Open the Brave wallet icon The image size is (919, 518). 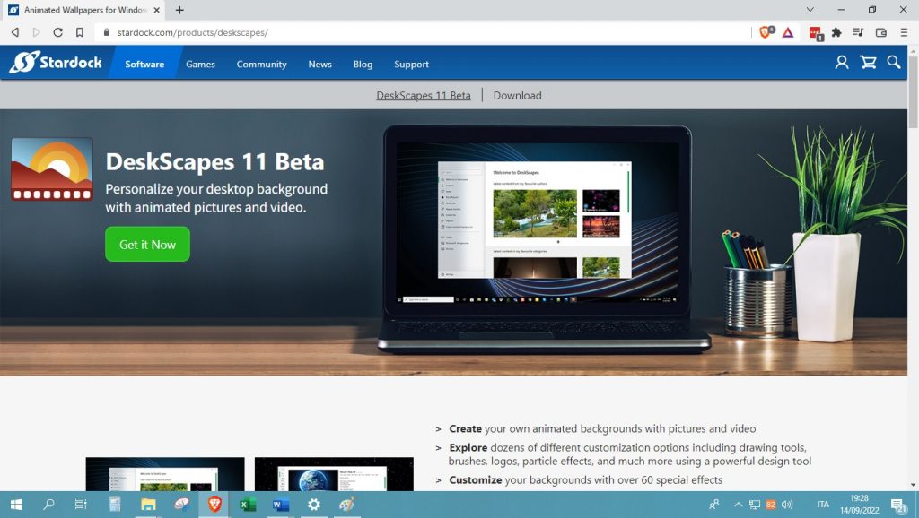(880, 32)
